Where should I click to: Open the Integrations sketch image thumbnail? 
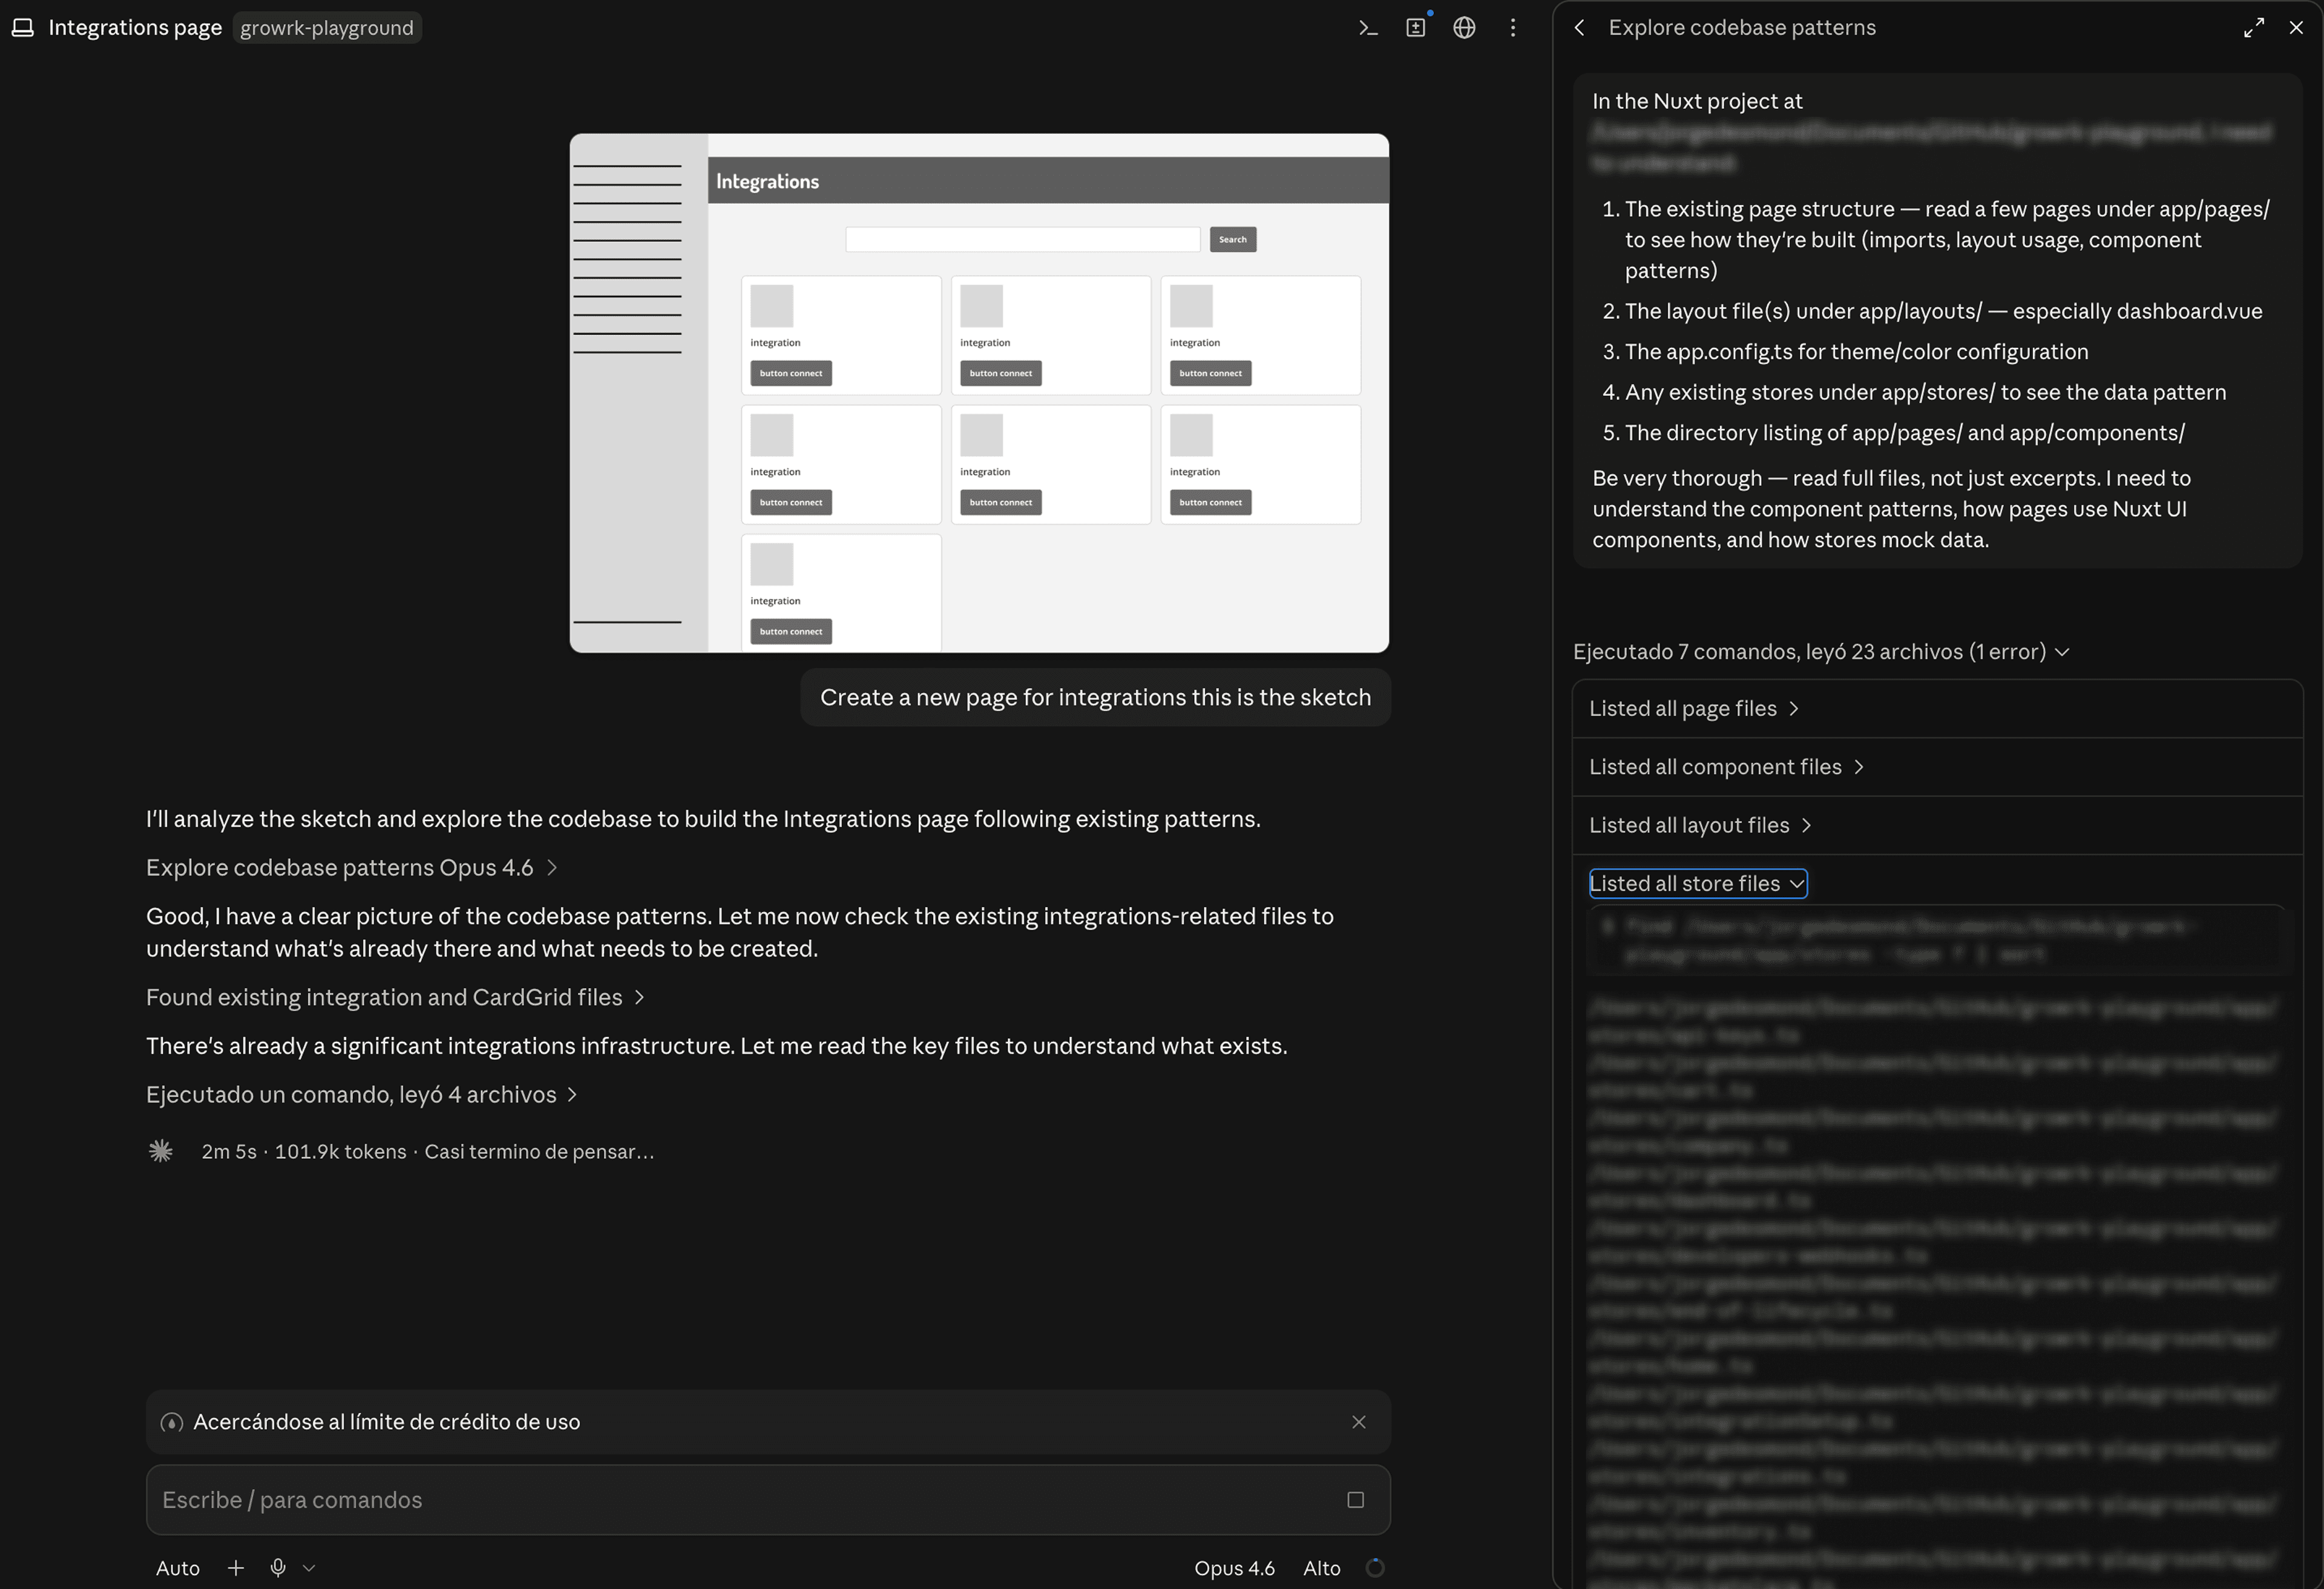979,393
